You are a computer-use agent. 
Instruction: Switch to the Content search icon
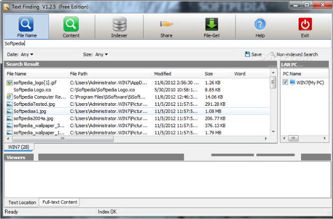point(71,24)
